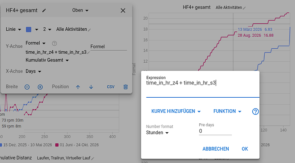Open the Funktion menu

tap(227, 111)
